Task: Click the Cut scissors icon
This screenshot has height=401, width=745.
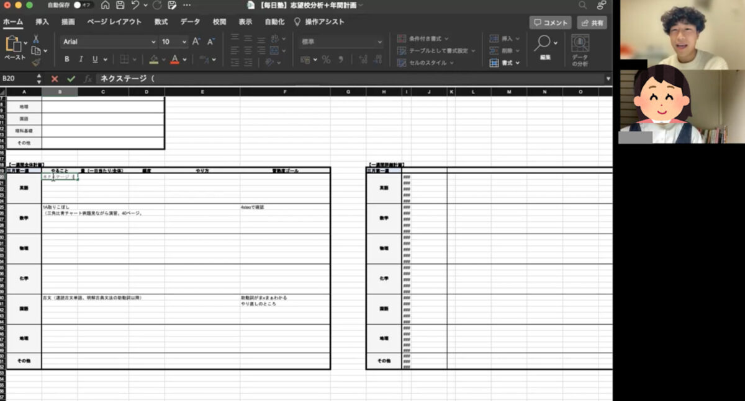Action: [x=35, y=39]
